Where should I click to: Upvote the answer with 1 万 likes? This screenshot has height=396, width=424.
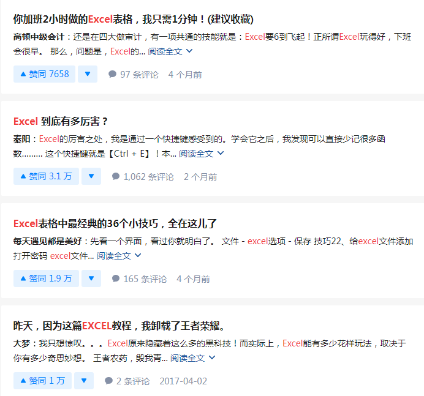point(42,381)
